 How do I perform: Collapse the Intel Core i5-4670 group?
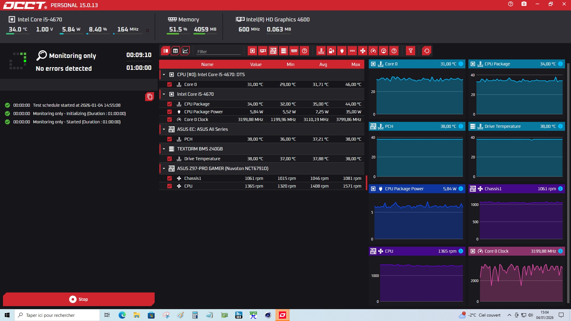tap(164, 94)
